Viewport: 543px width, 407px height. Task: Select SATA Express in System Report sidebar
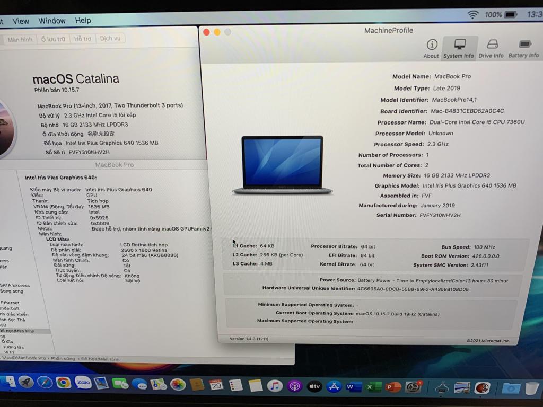click(x=15, y=285)
